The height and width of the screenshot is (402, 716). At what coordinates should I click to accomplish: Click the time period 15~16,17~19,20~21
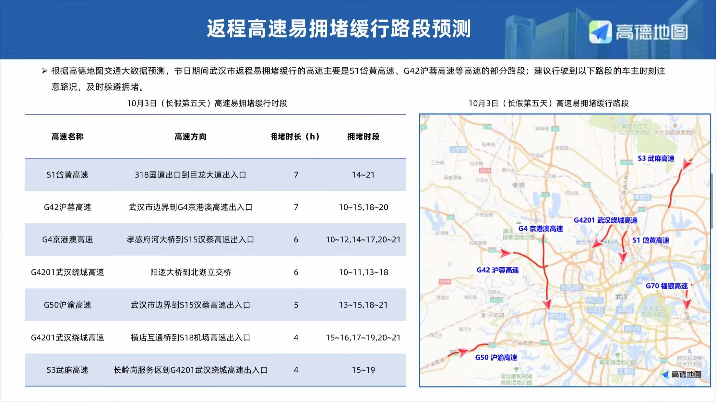[x=363, y=338]
